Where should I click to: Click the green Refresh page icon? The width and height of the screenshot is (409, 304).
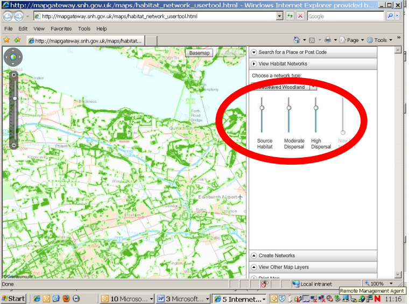(x=290, y=16)
